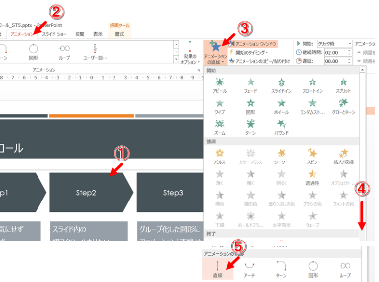Click the 継続時間 duration field
Screen dimensions: 379x282
click(337, 52)
